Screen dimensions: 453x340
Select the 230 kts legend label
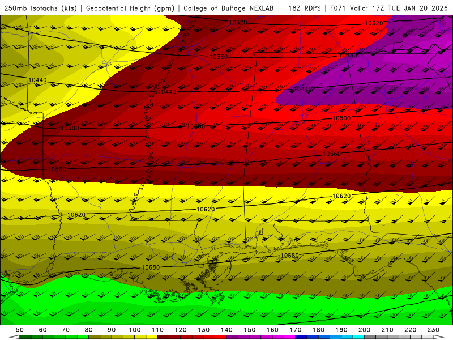(x=433, y=330)
